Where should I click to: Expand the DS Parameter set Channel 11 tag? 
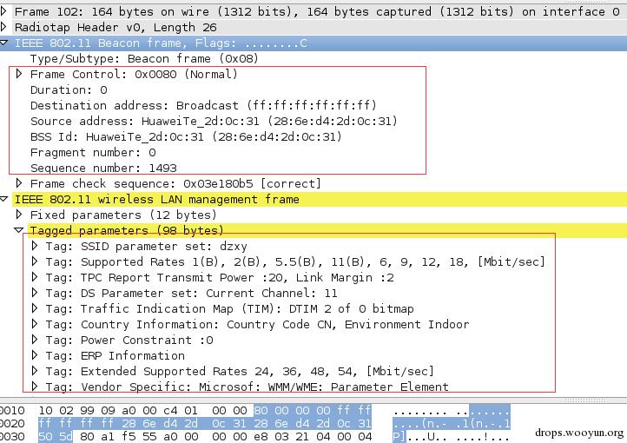pos(35,293)
